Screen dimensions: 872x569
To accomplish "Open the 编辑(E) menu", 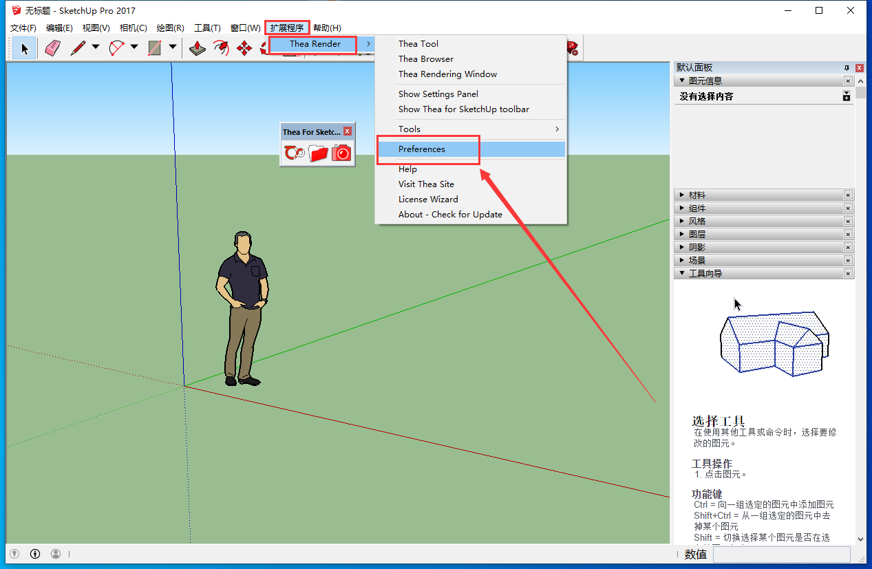I will [x=59, y=28].
